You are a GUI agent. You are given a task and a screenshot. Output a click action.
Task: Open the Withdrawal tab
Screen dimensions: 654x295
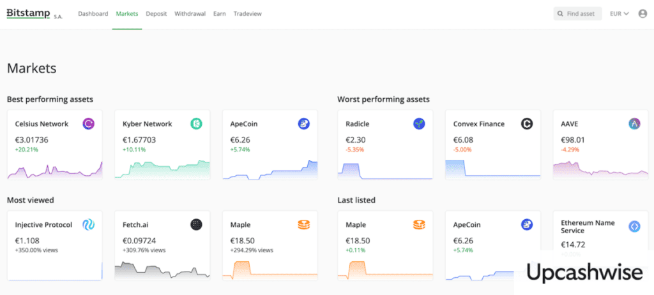point(190,14)
